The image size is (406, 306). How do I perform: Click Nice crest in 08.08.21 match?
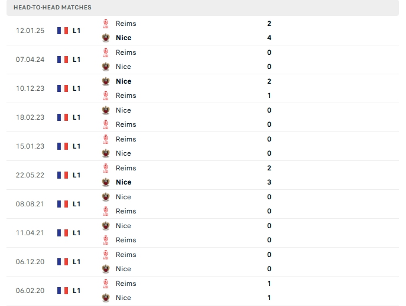coord(106,197)
